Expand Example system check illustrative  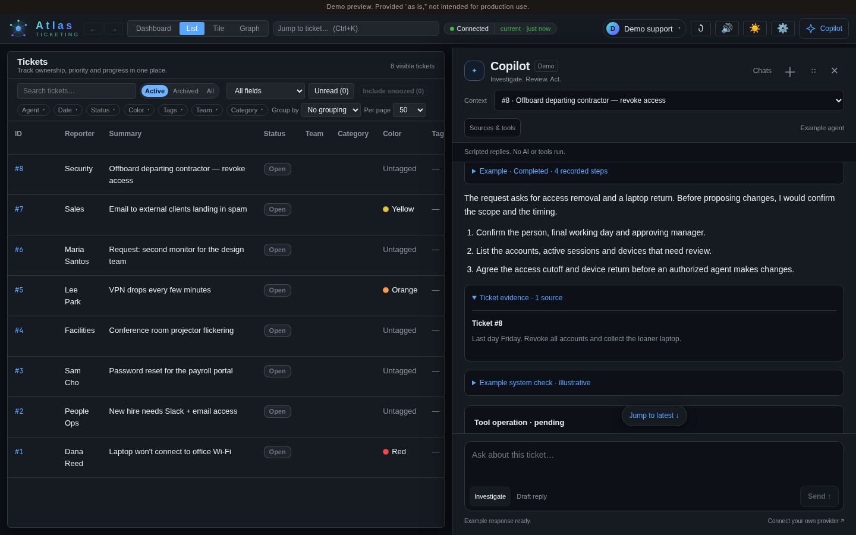531,383
